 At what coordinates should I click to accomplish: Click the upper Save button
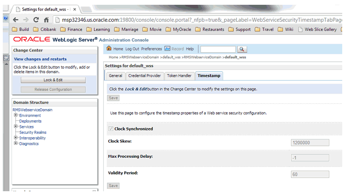(x=113, y=98)
